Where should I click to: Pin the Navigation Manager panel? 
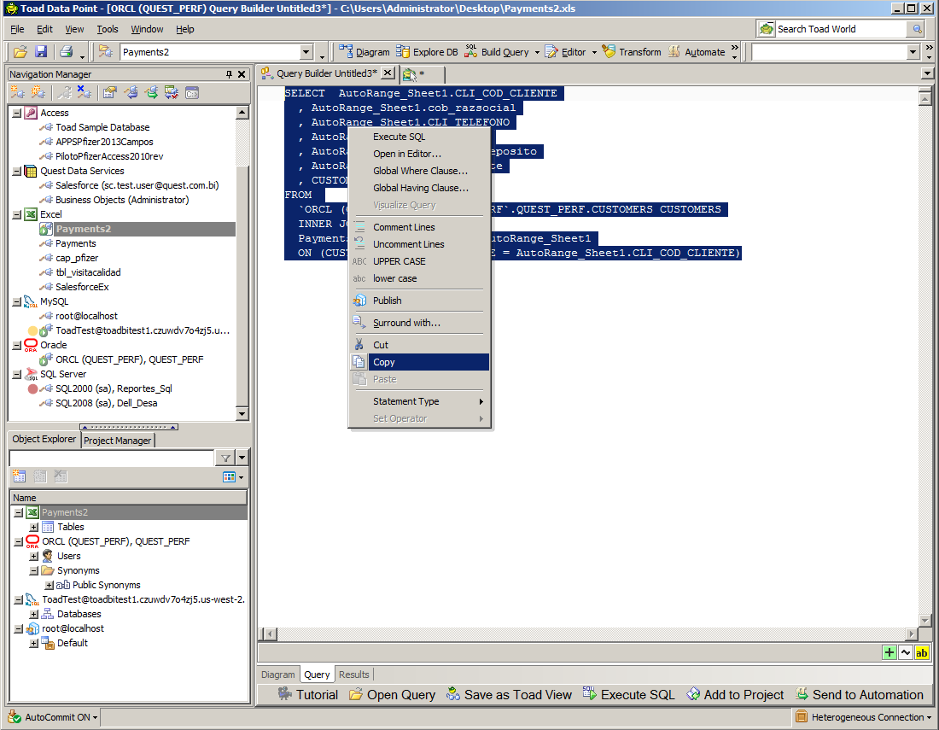click(x=229, y=74)
